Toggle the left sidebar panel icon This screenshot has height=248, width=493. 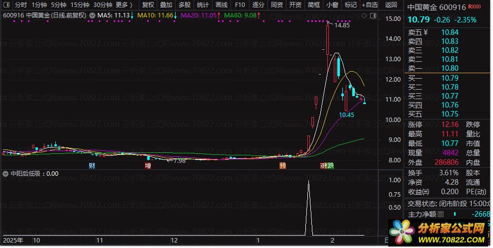click(6, 5)
